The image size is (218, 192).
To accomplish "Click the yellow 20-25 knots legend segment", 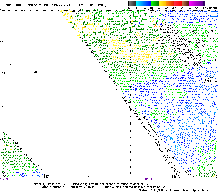I will 163,4.
